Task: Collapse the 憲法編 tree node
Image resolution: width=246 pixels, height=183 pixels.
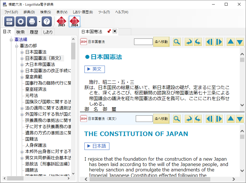Action: [11, 40]
